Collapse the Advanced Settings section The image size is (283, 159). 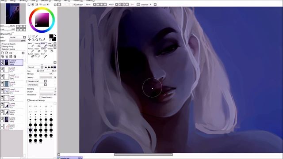pos(28,100)
